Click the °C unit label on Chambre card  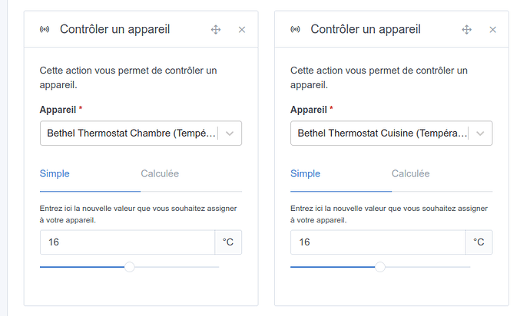click(x=228, y=242)
